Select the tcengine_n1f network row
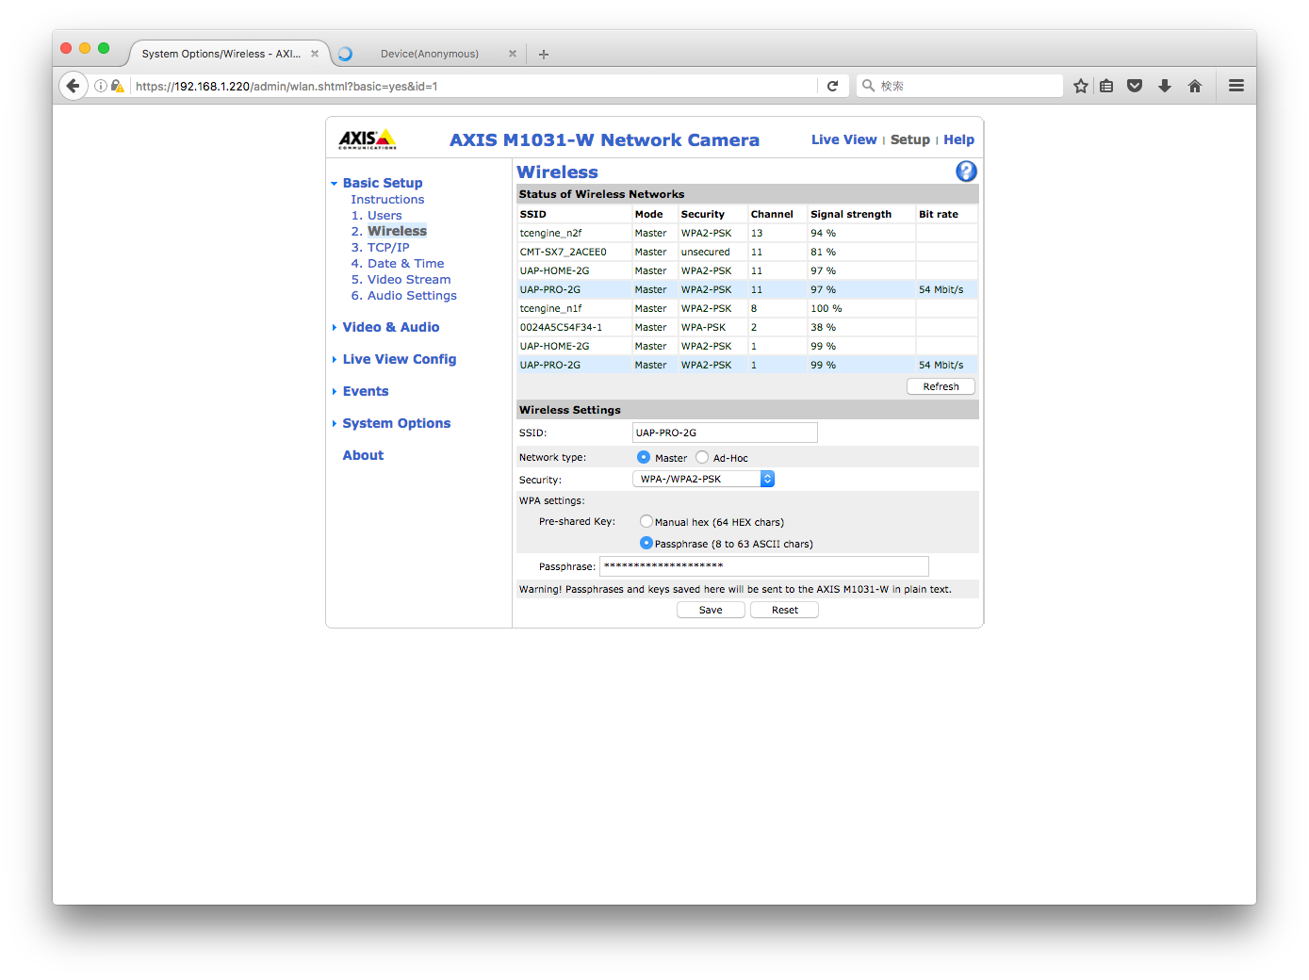 (x=747, y=308)
